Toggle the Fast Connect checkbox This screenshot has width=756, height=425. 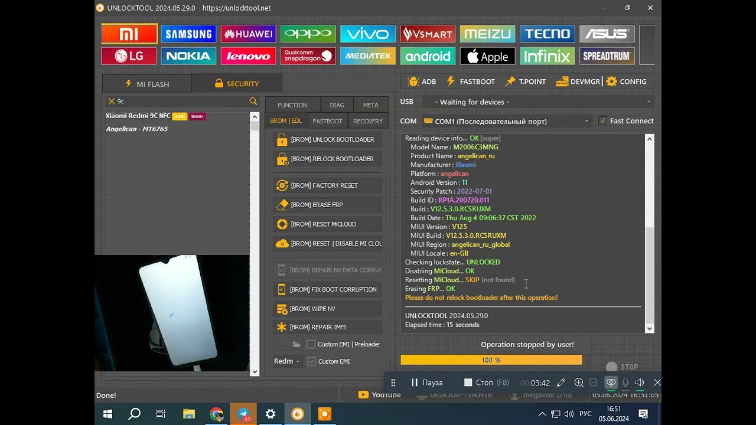tap(602, 121)
